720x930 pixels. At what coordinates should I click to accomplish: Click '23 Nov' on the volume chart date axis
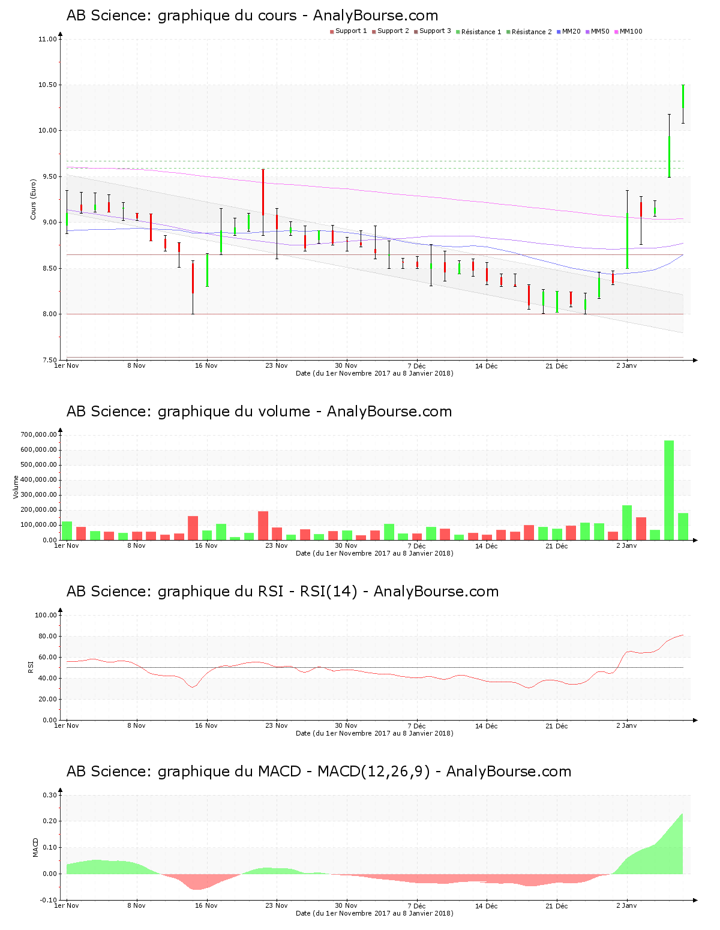(277, 545)
